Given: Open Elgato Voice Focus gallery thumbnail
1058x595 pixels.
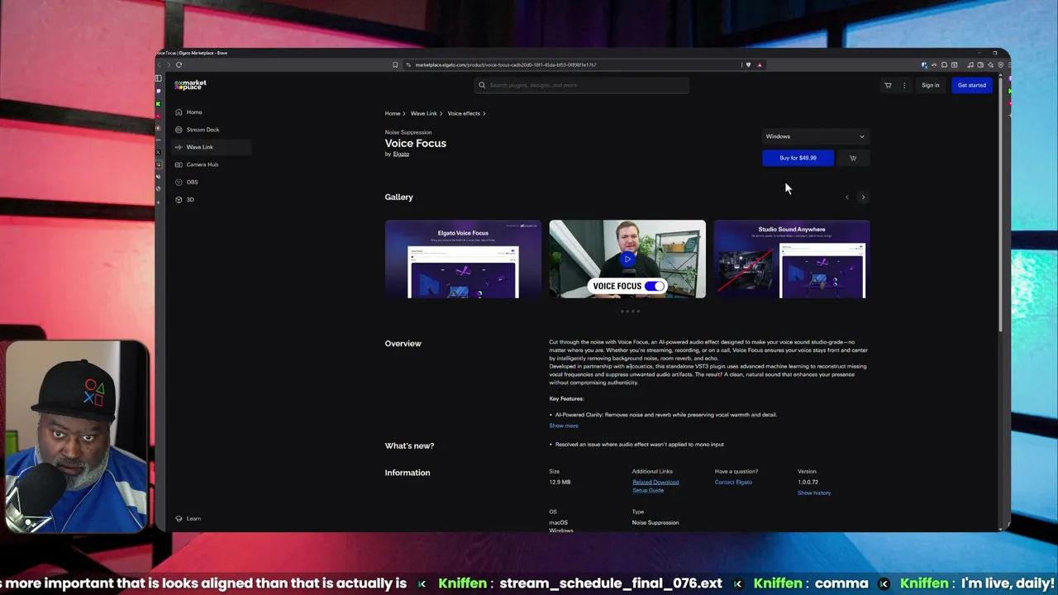Looking at the screenshot, I should tap(463, 259).
